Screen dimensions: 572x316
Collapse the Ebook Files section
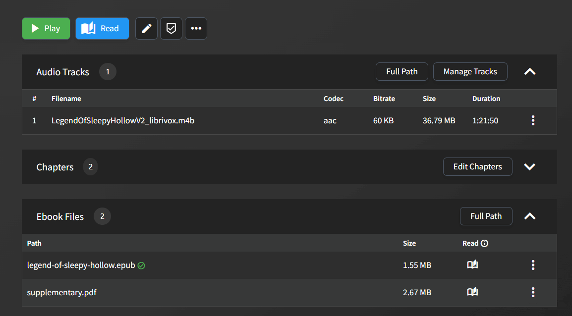[530, 216]
